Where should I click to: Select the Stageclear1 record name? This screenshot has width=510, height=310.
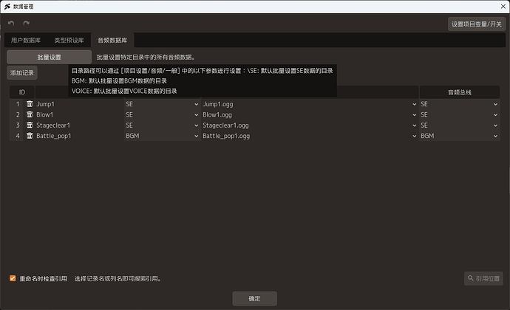point(53,125)
